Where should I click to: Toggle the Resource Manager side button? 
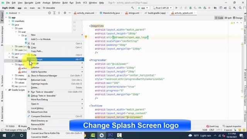click(2, 36)
